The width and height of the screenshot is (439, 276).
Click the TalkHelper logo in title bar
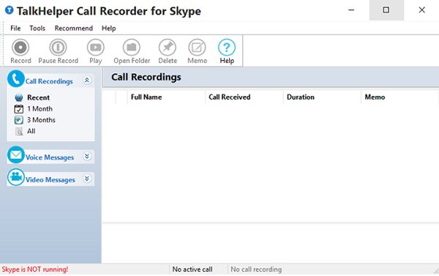[10, 10]
